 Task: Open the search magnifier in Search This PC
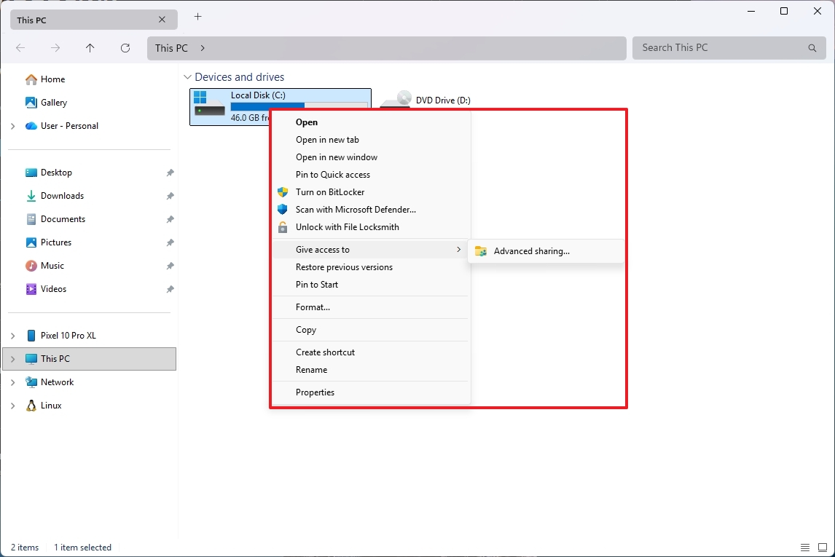click(812, 48)
